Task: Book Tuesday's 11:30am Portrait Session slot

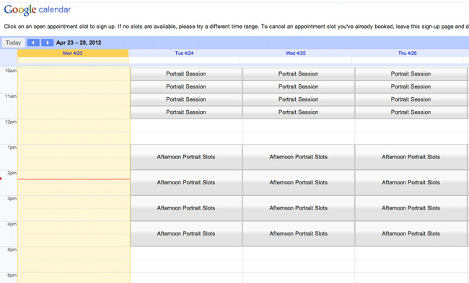Action: click(x=186, y=112)
